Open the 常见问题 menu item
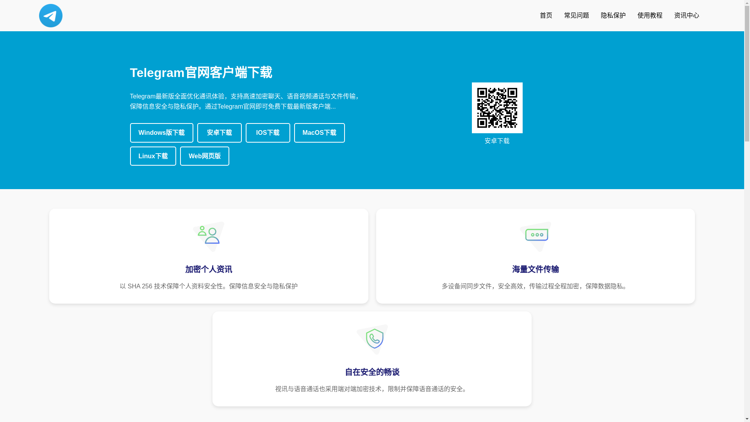Image resolution: width=750 pixels, height=422 pixels. [577, 16]
